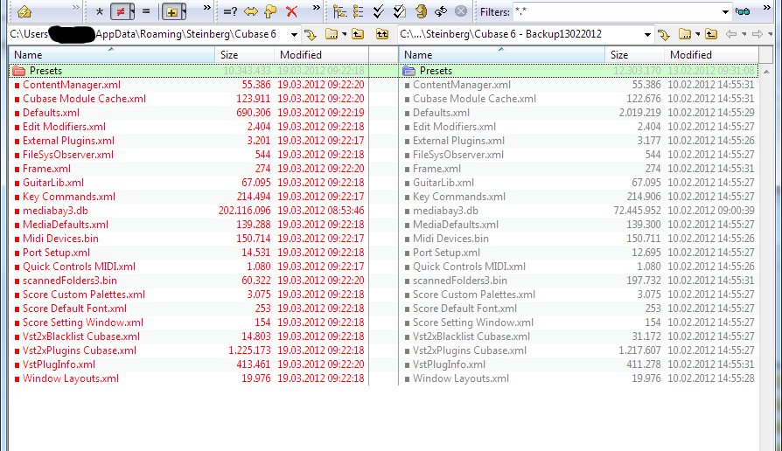Open the Filters dropdown arrow

click(x=725, y=11)
